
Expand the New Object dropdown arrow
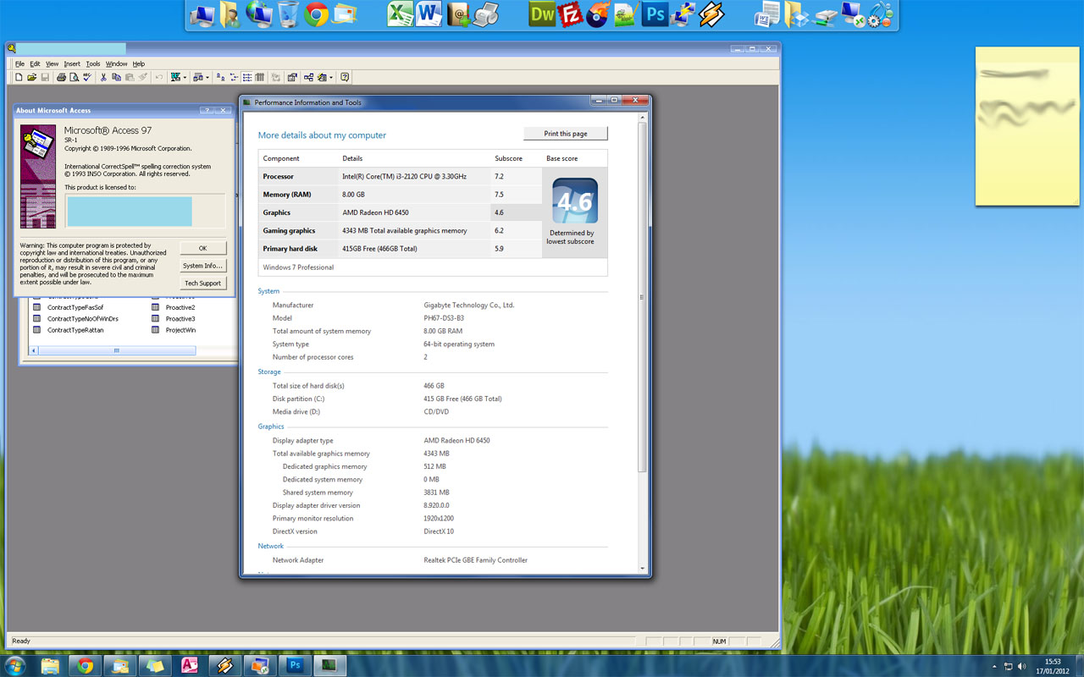click(331, 77)
